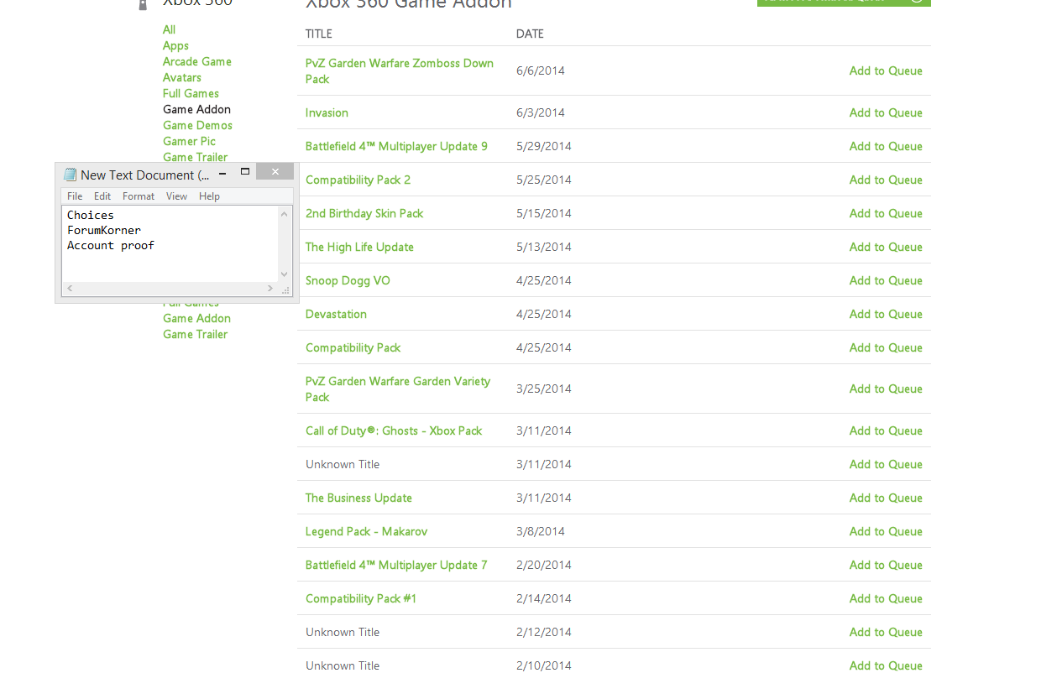Click the Notepad vertical scrollbar up arrow
1057x673 pixels.
284,214
